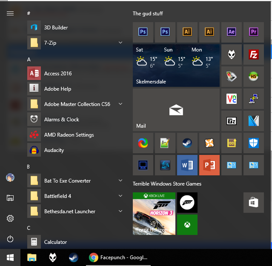This screenshot has width=272, height=266.
Task: Open the Skelmersdale weather tile
Action: [x=176, y=66]
